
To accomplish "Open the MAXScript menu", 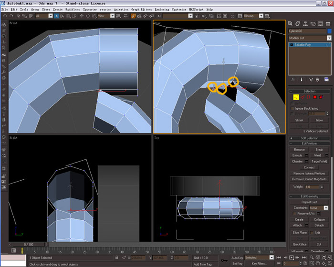I will click(x=196, y=10).
